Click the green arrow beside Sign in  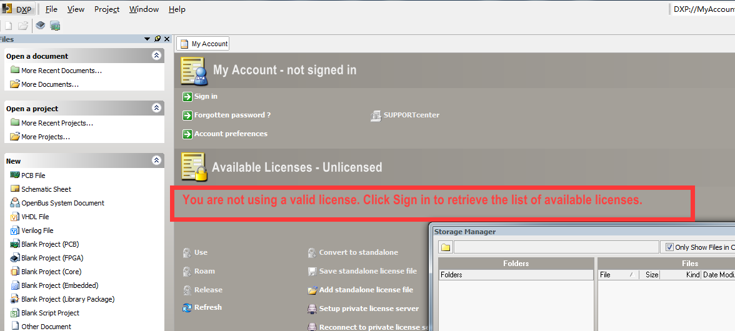tap(187, 96)
